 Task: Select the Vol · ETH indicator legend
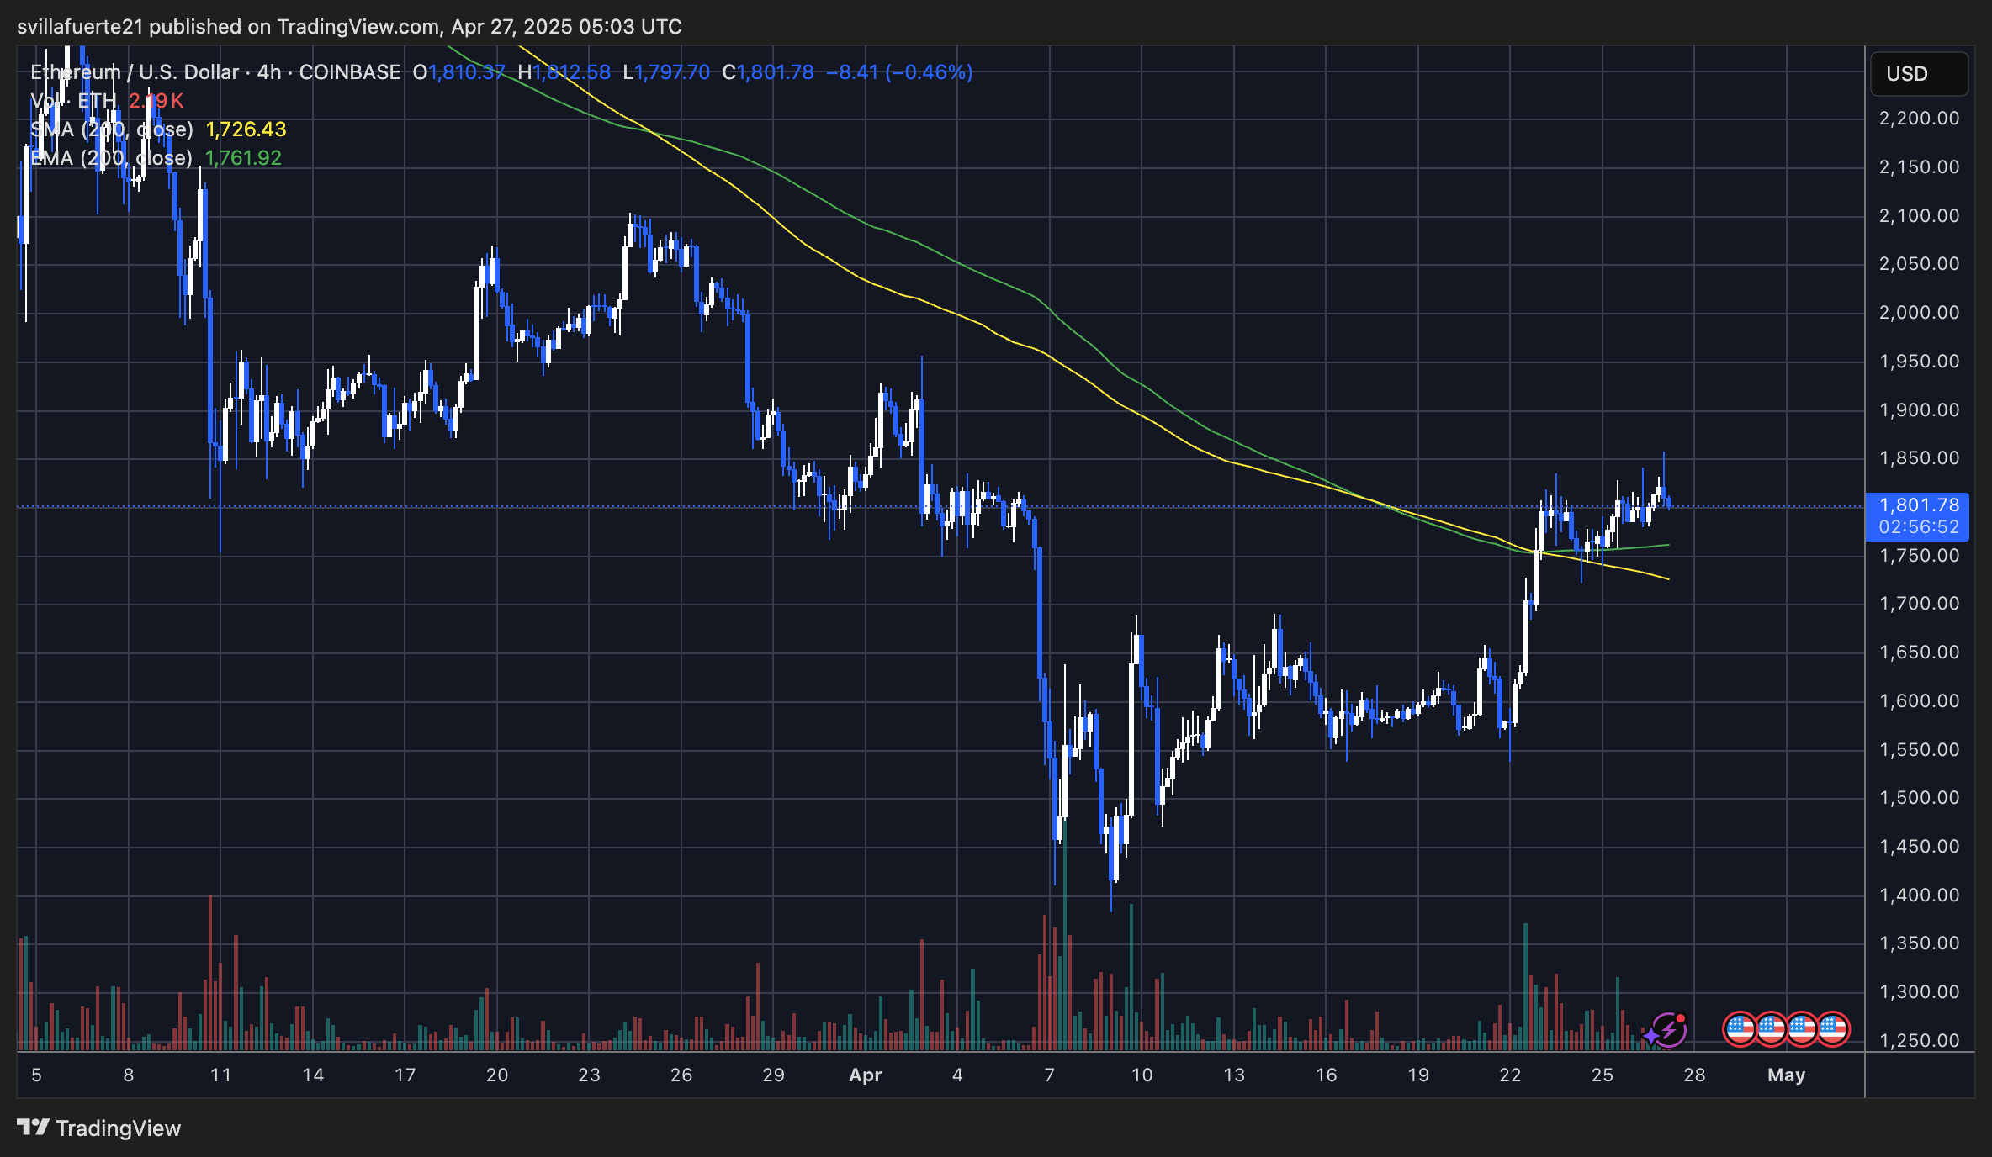pos(73,101)
